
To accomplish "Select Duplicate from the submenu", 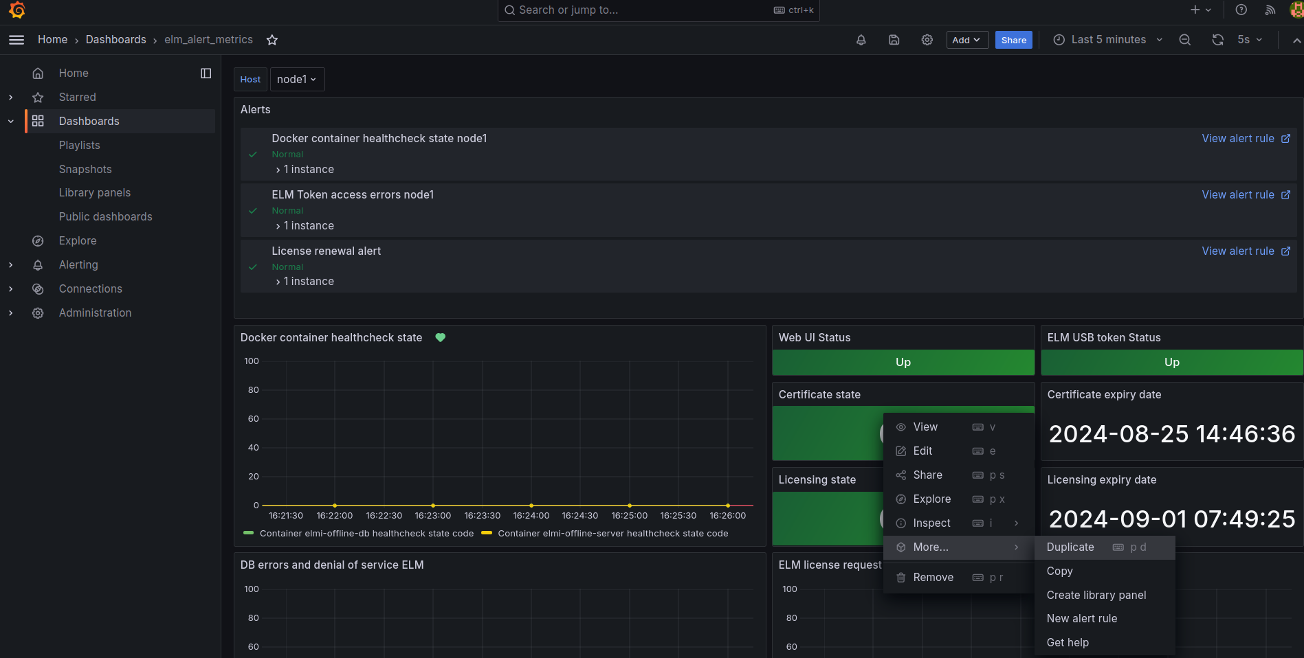I will tap(1070, 547).
